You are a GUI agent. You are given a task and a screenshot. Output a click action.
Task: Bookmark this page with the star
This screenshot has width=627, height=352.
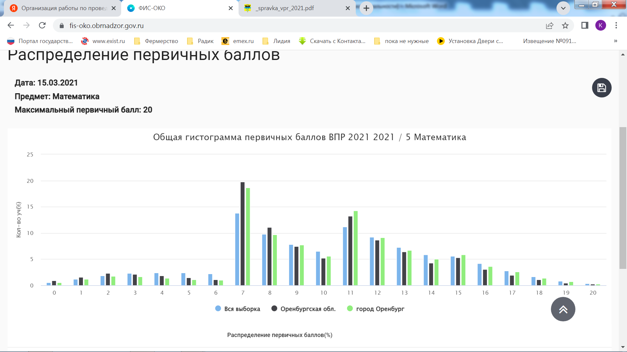tap(565, 25)
